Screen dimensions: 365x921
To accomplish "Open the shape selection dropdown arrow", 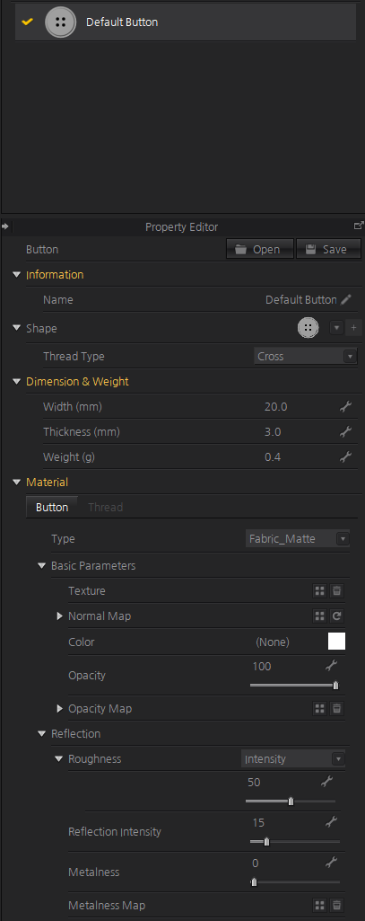I will (336, 328).
